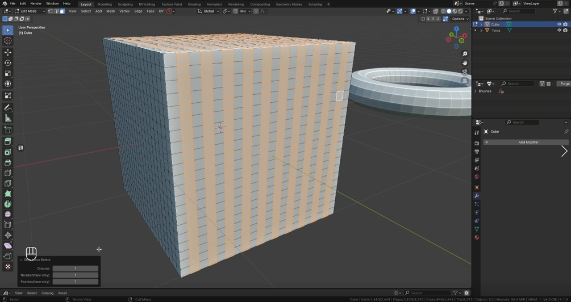Choose the Extrude Region tool
The image size is (571, 302).
(x=7, y=141)
